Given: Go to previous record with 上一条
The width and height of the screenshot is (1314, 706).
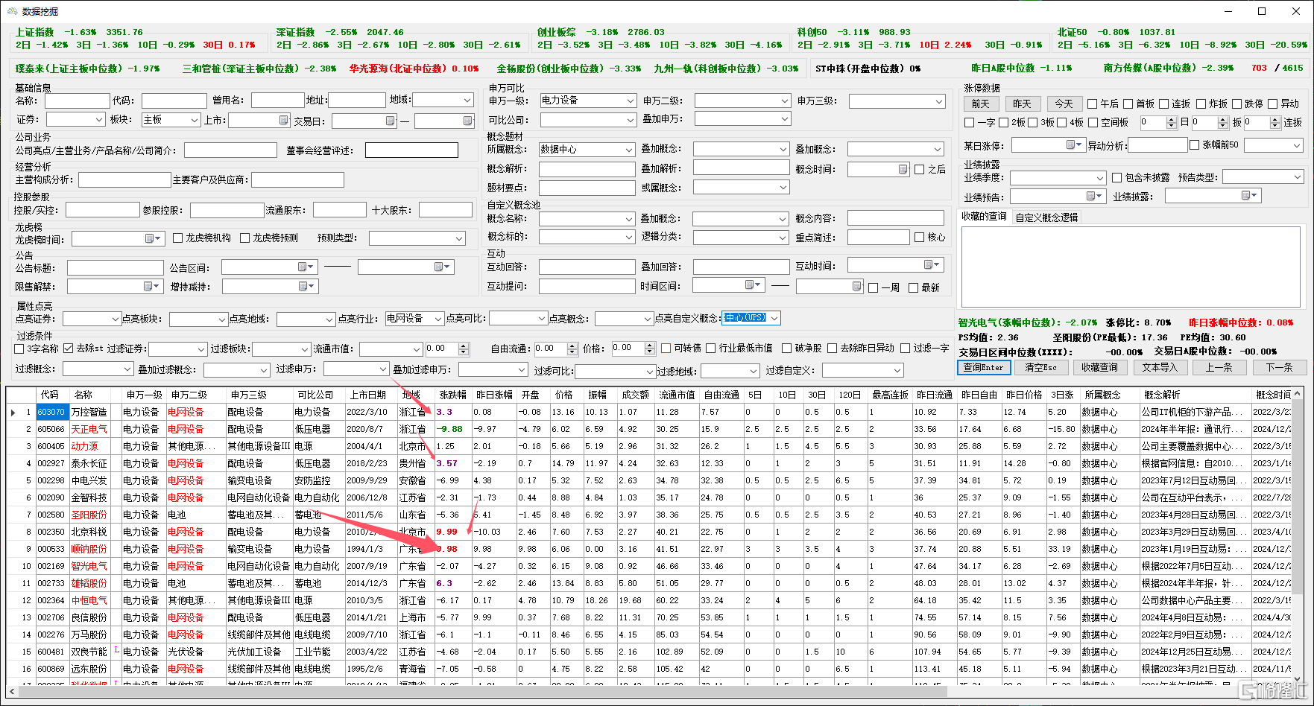Looking at the screenshot, I should click(1219, 368).
